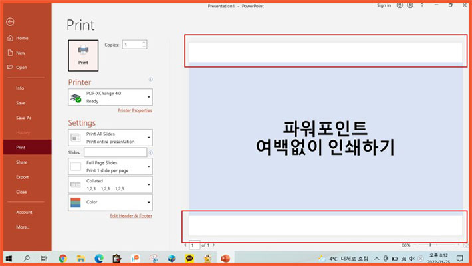Open Home in the sidebar
This screenshot has height=266, width=472.
click(x=18, y=38)
